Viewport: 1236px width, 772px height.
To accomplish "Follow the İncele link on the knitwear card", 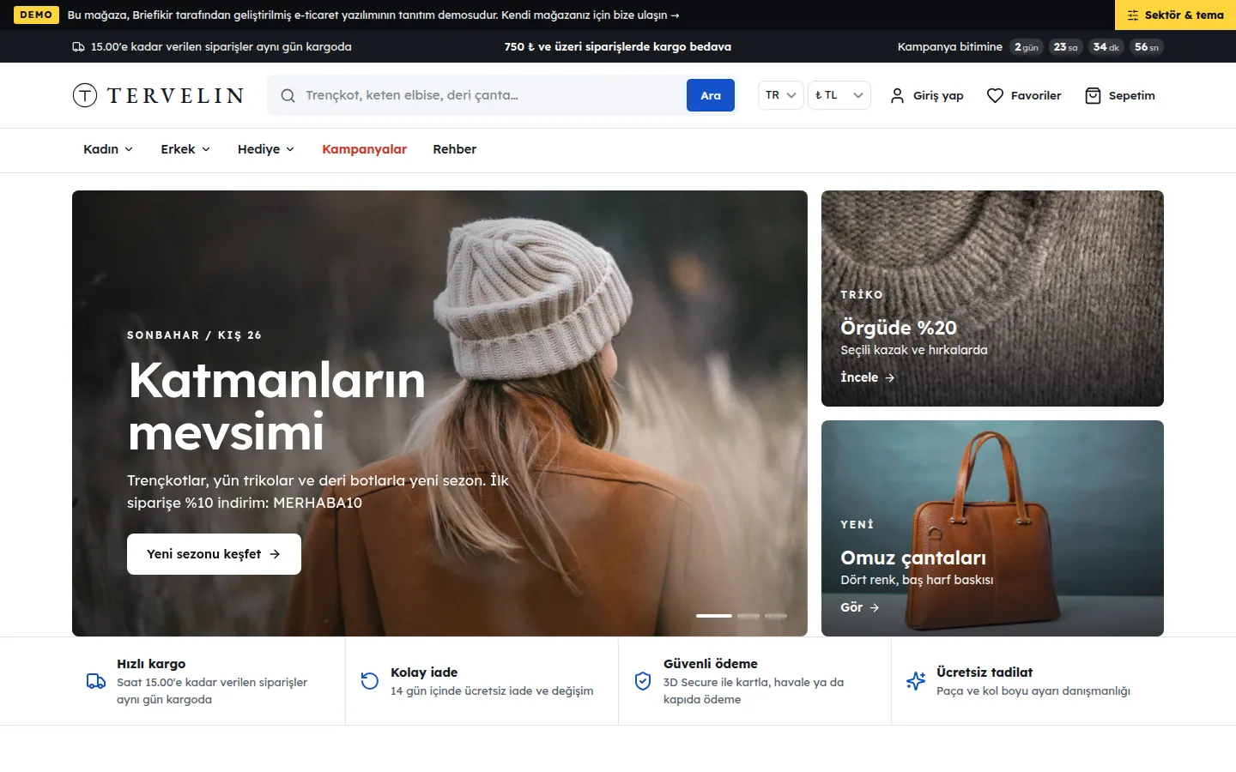I will (868, 377).
